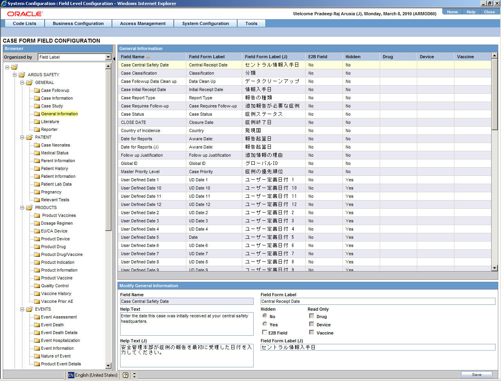Click the Case Followup folder icon

(37, 90)
